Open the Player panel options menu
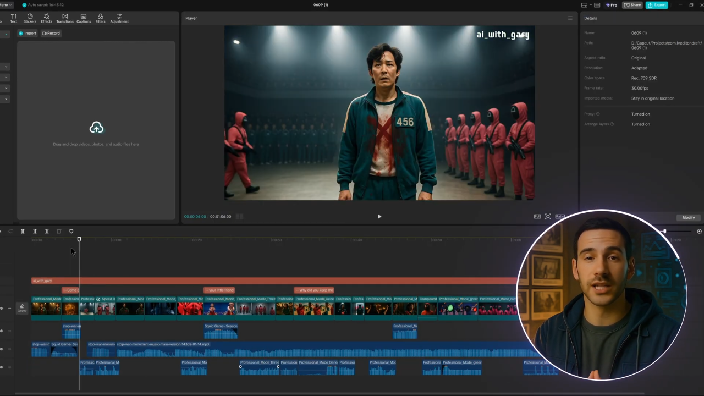The height and width of the screenshot is (396, 704). pyautogui.click(x=570, y=18)
